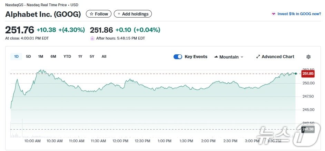This screenshot has height=151, width=325.
Task: Click the plus icon in Add holdings
Action: pyautogui.click(x=119, y=14)
